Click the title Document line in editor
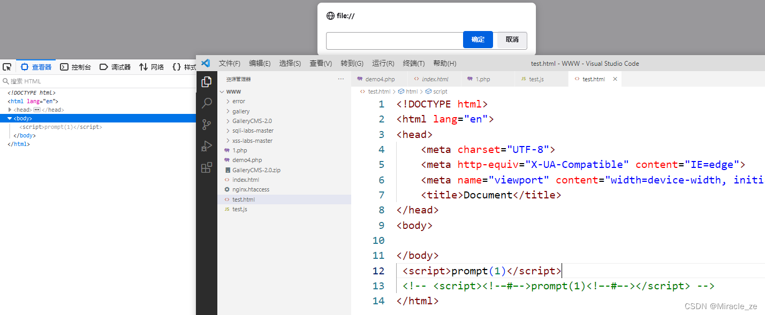 coord(491,195)
